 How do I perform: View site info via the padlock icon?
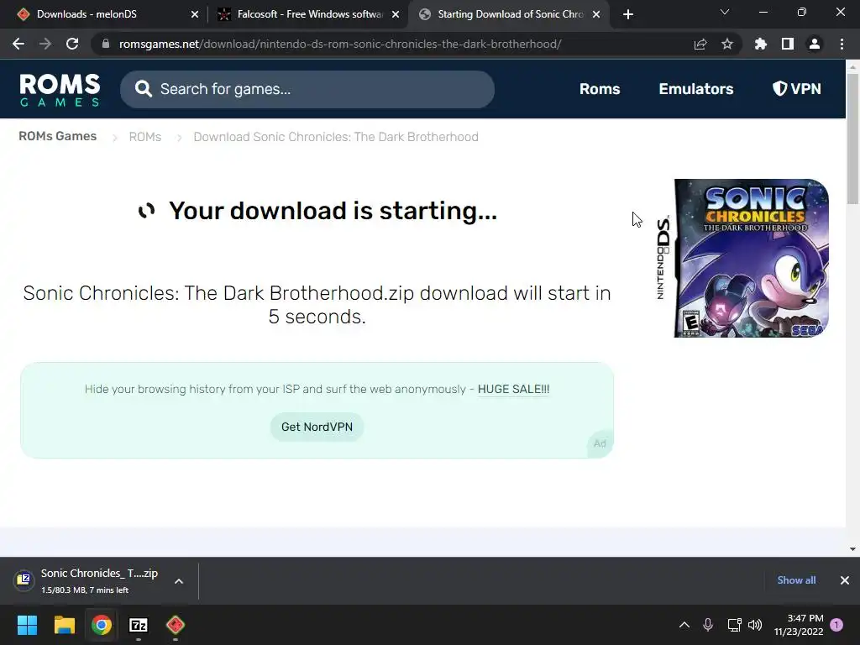[x=105, y=44]
